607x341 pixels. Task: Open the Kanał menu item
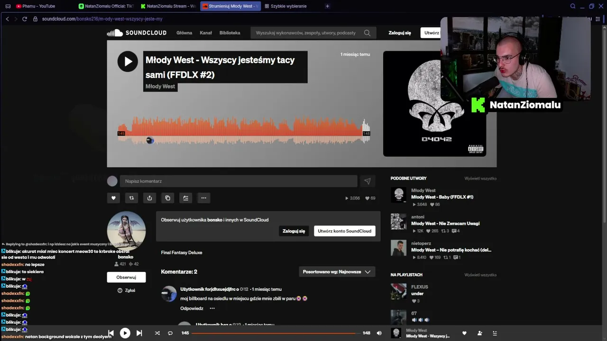pos(206,33)
